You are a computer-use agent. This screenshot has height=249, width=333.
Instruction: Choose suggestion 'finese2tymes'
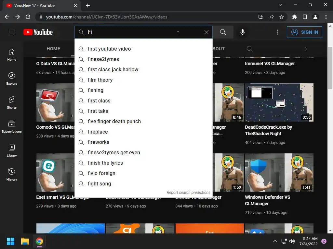(143, 59)
